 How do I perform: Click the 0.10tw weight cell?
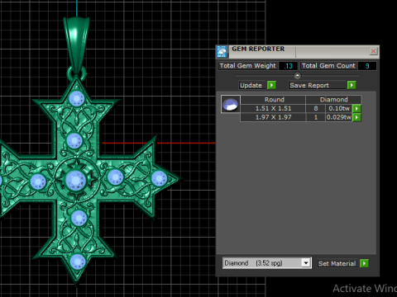339,108
